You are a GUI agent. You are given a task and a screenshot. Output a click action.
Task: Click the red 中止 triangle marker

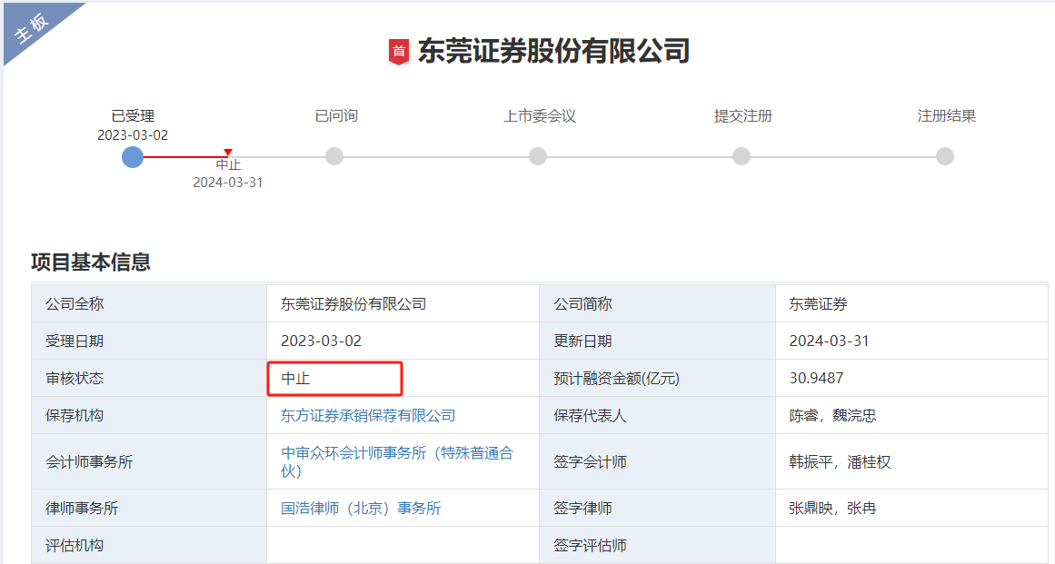[x=228, y=153]
